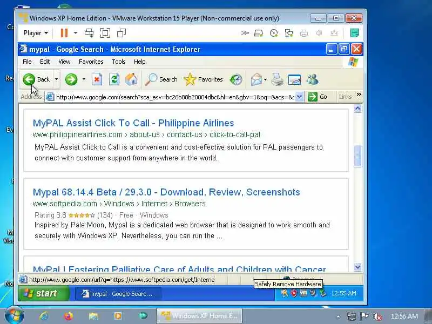Refresh the page in Internet Explorer
Screen dimensions: 432x324
[x=114, y=79]
